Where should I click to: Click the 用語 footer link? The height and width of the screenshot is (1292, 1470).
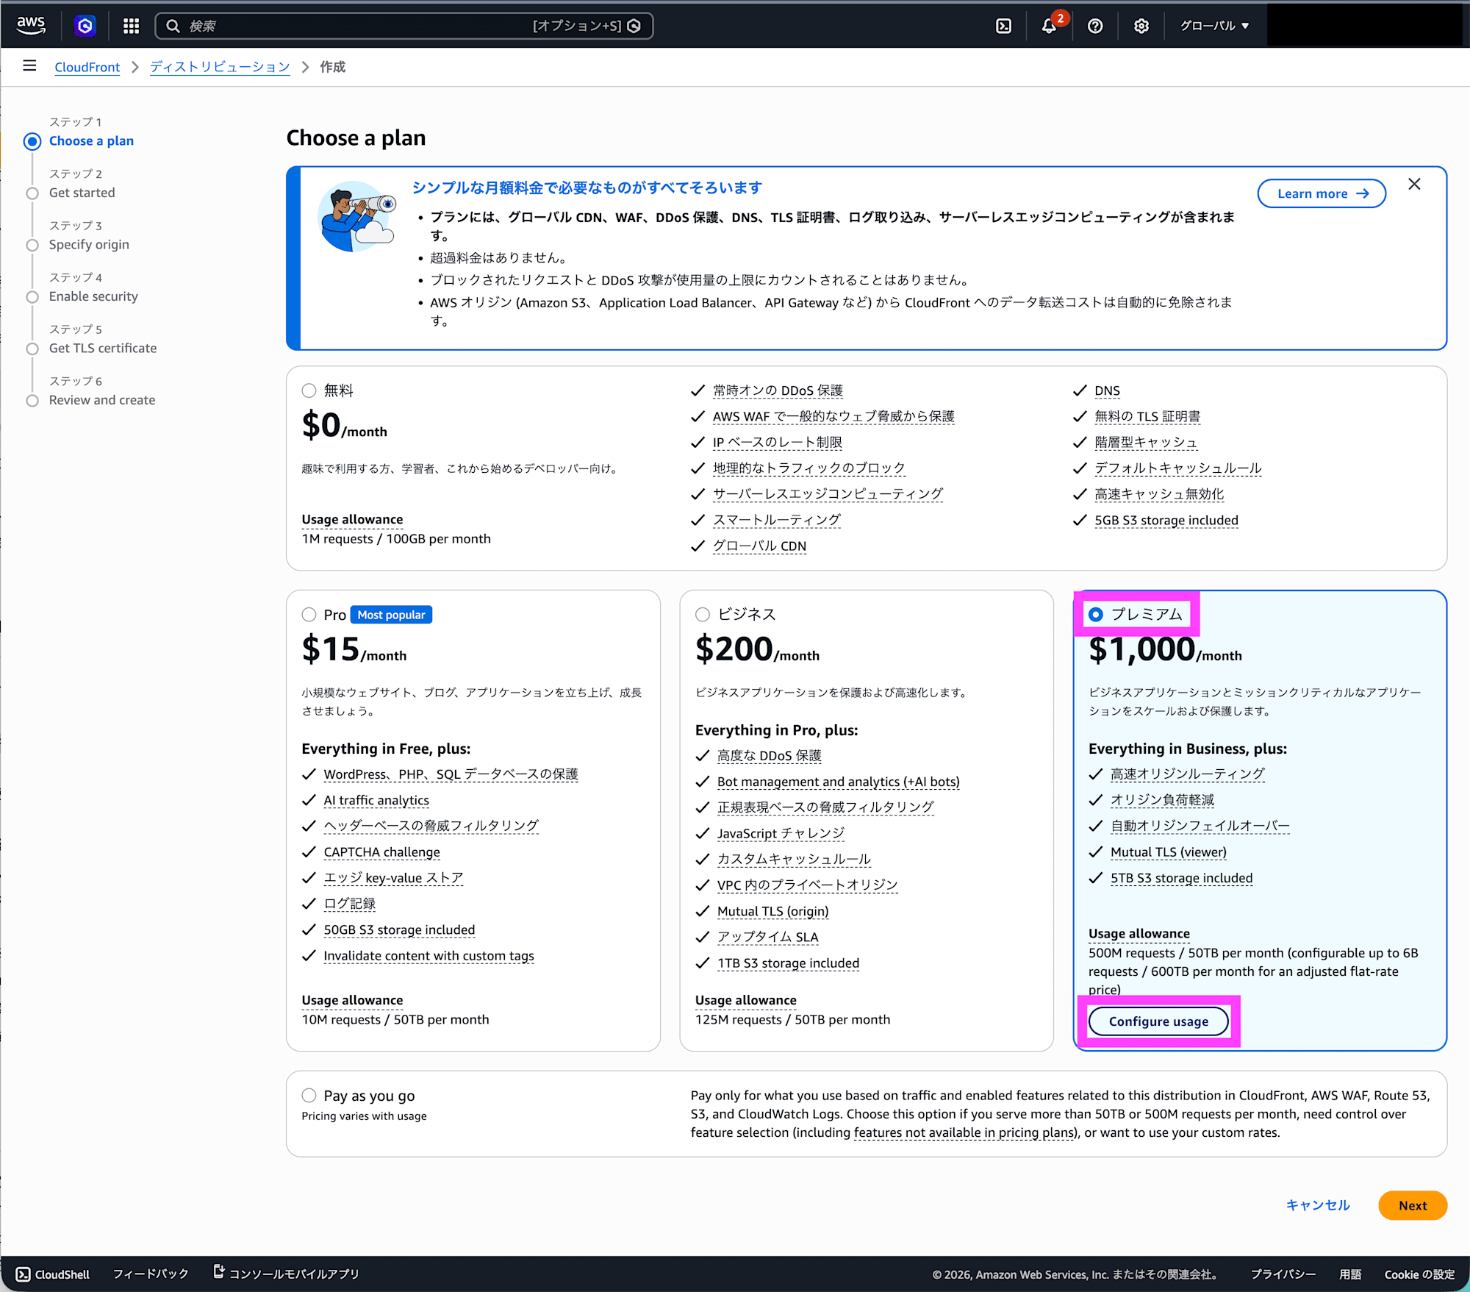click(x=1350, y=1274)
